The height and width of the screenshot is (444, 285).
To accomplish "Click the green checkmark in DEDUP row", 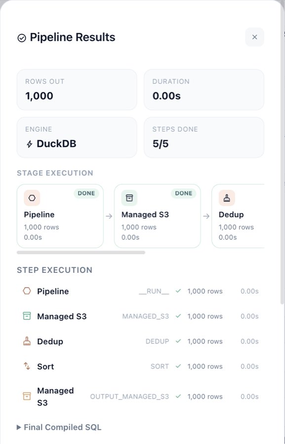I will click(178, 341).
